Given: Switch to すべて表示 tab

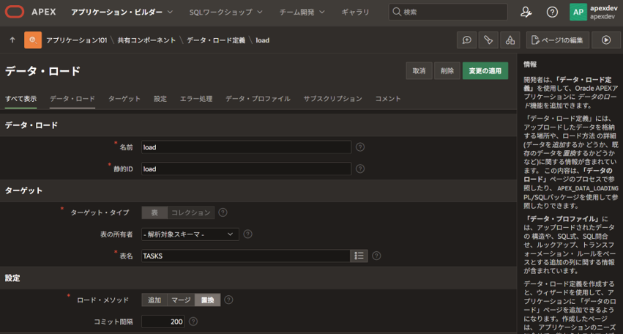Looking at the screenshot, I should coord(20,99).
